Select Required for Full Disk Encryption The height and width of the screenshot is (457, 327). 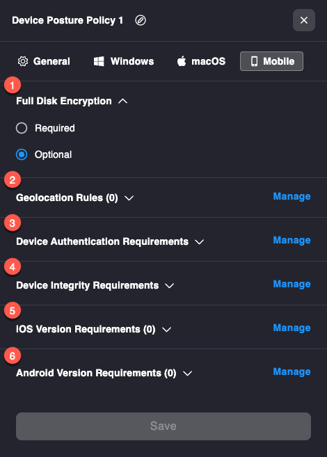(x=22, y=128)
